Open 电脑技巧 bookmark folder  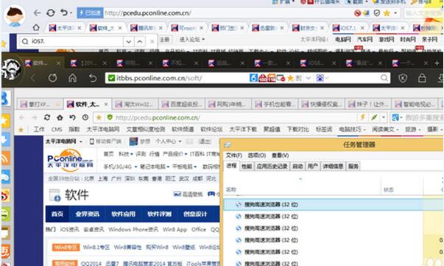pos(352,130)
